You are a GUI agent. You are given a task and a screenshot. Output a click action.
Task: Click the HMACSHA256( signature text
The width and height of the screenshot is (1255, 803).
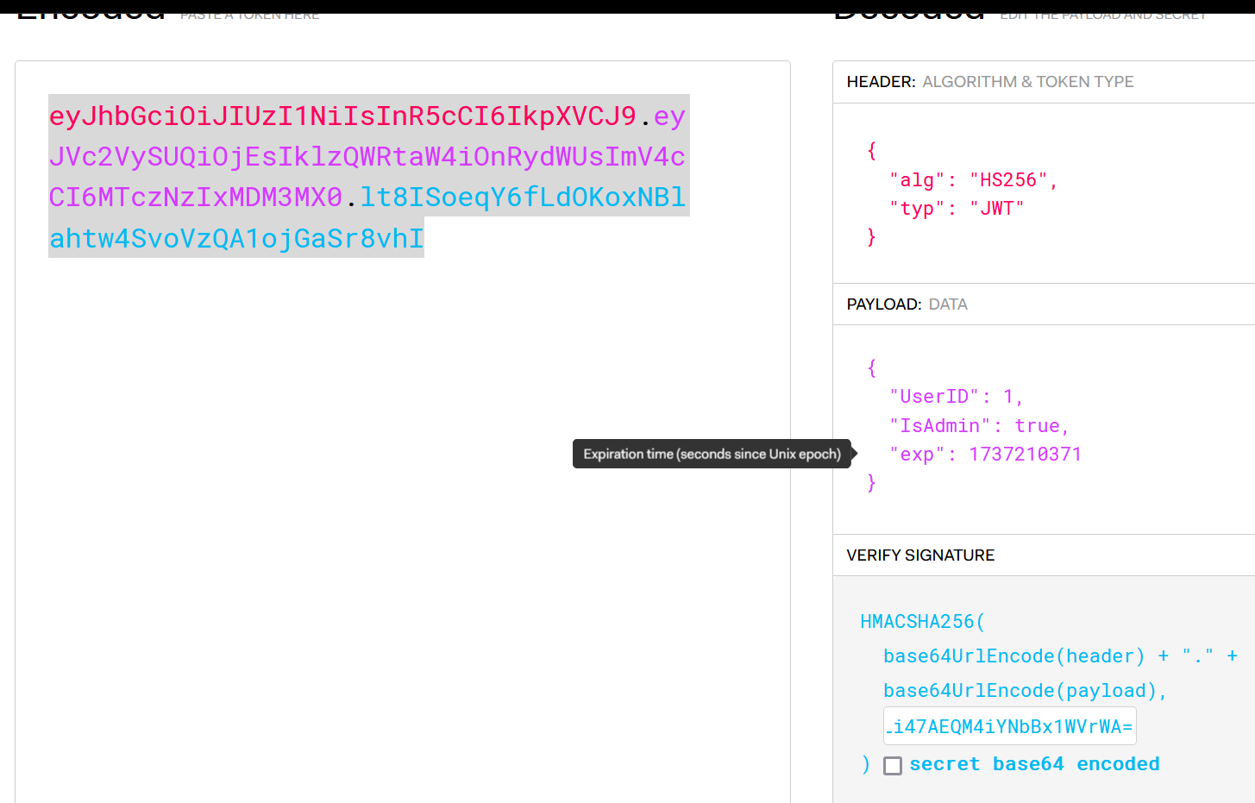[x=923, y=622]
